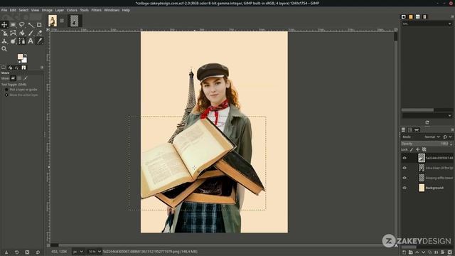This screenshot has width=455, height=256.
Task: Raise the layer with the up arrow icon
Action: (x=417, y=252)
